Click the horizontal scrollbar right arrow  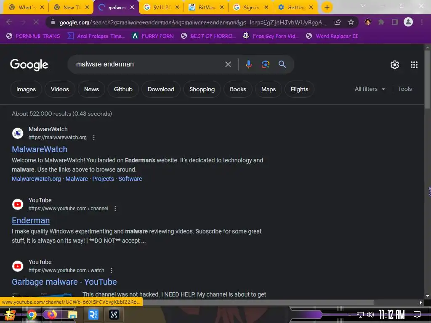(420, 303)
